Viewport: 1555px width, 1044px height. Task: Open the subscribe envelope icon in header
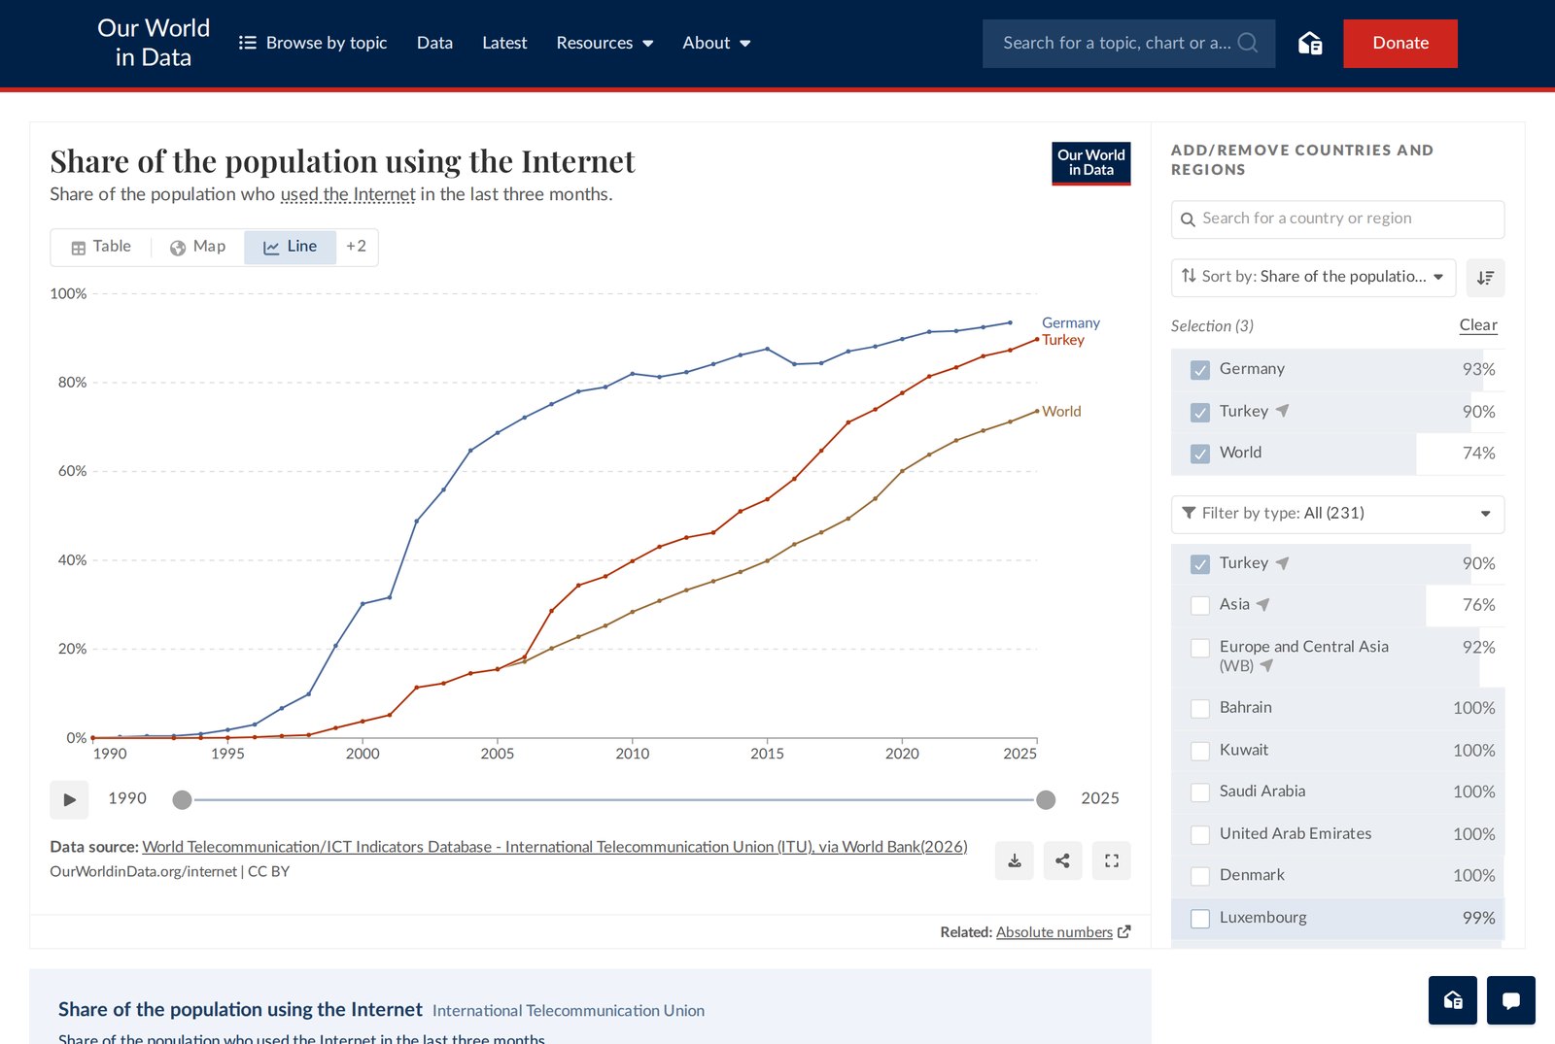[x=1310, y=43]
